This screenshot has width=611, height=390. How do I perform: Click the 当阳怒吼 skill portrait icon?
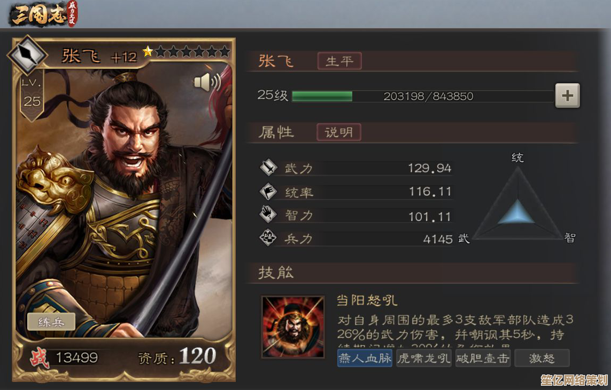[x=293, y=327]
